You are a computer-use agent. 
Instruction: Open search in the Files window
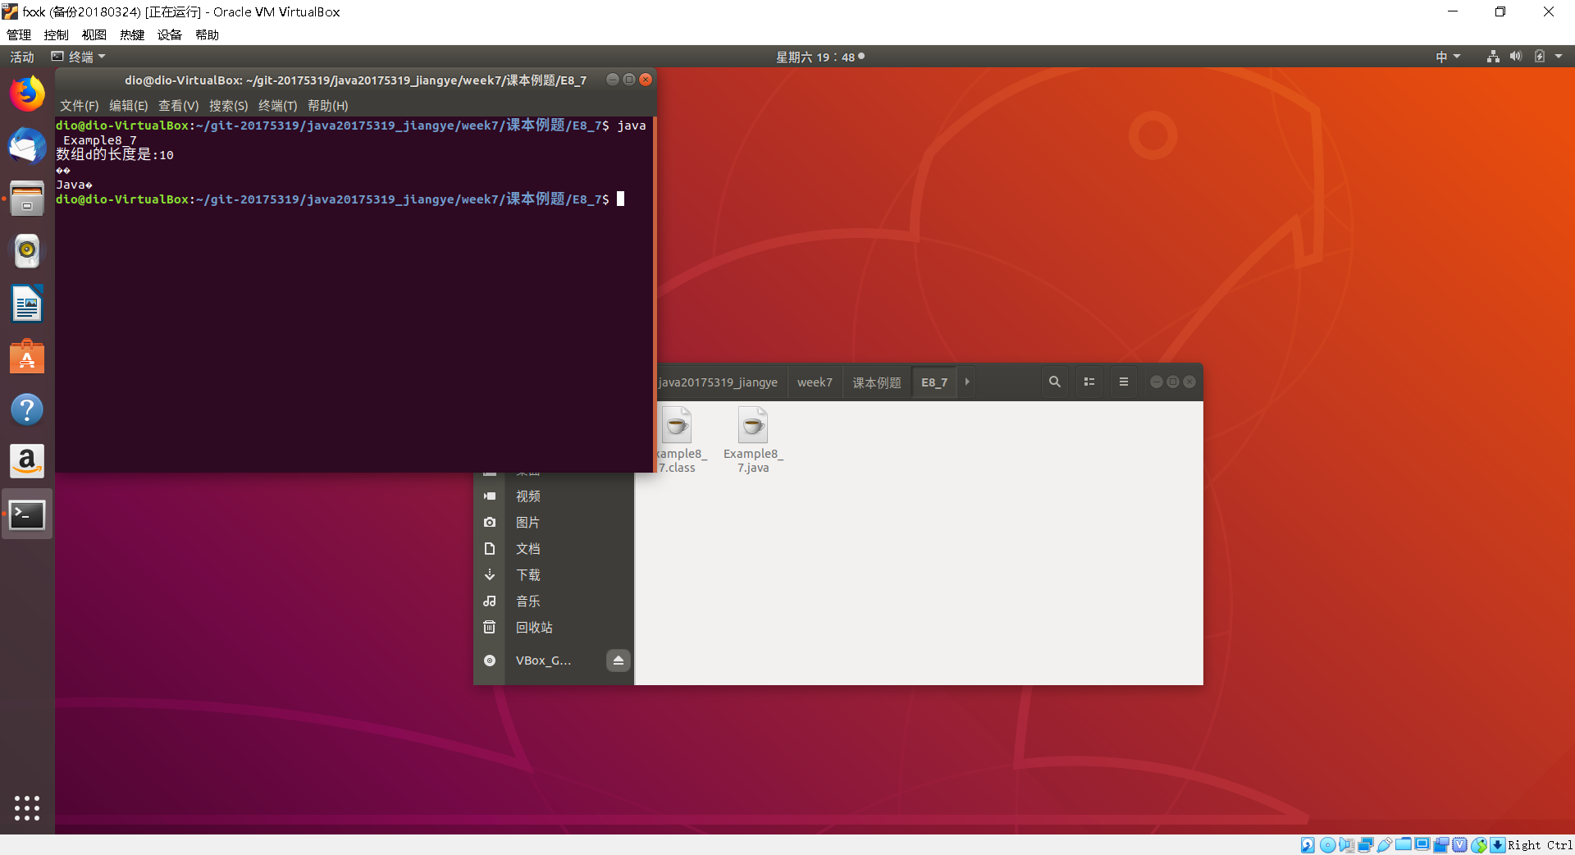coord(1055,382)
